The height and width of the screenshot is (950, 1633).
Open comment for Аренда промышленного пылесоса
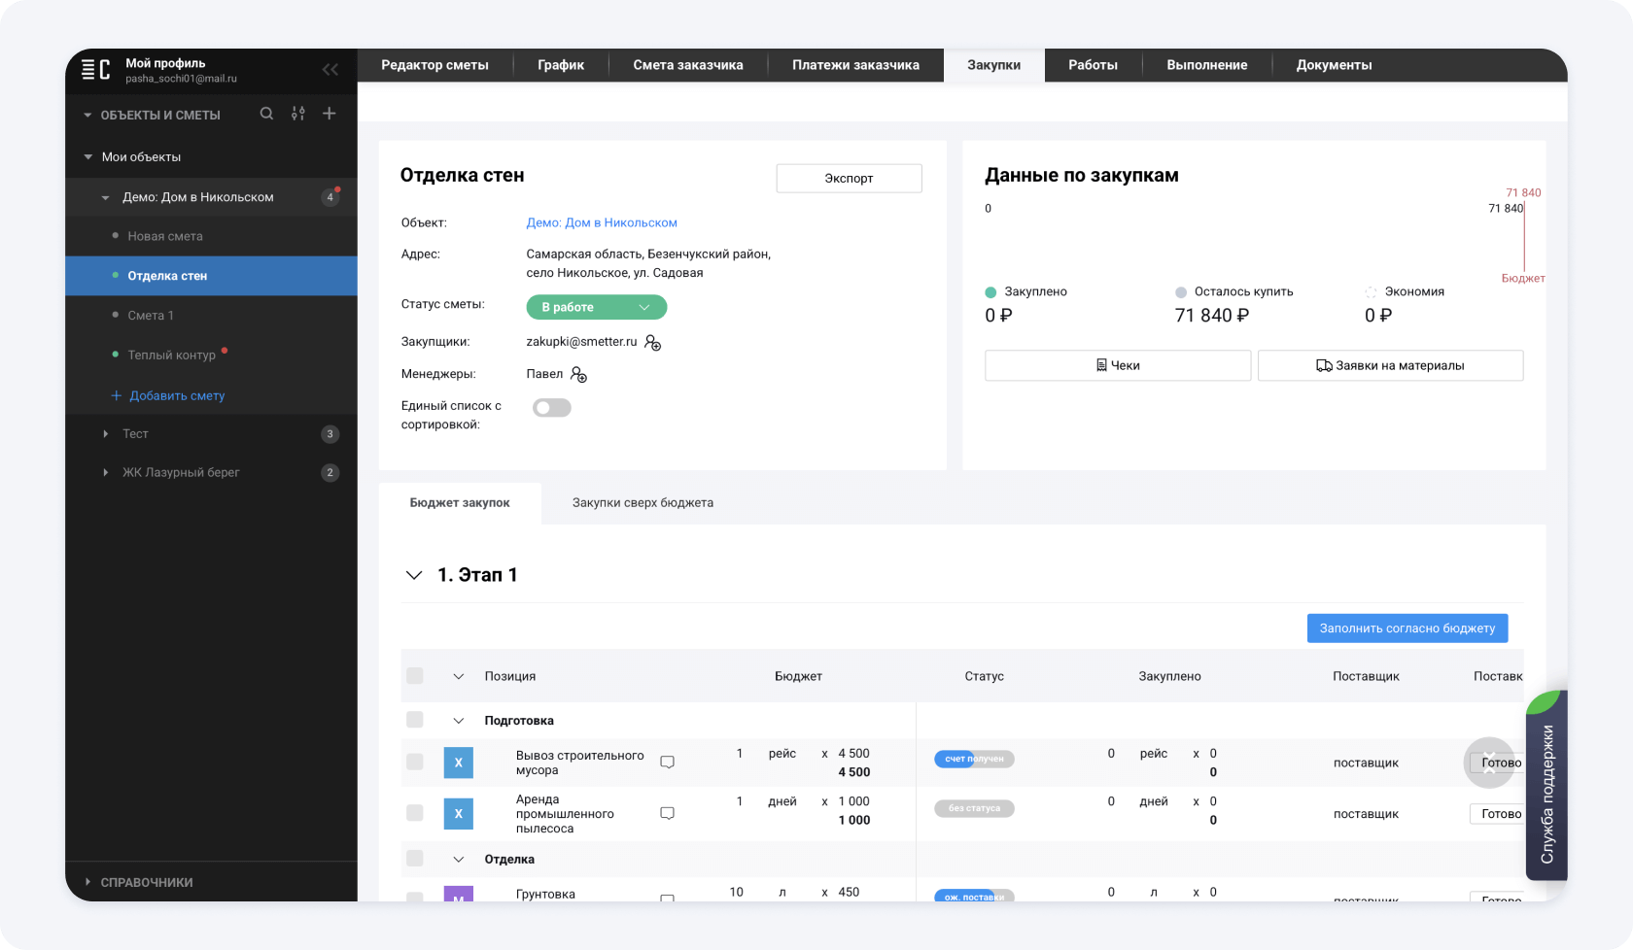pos(667,813)
